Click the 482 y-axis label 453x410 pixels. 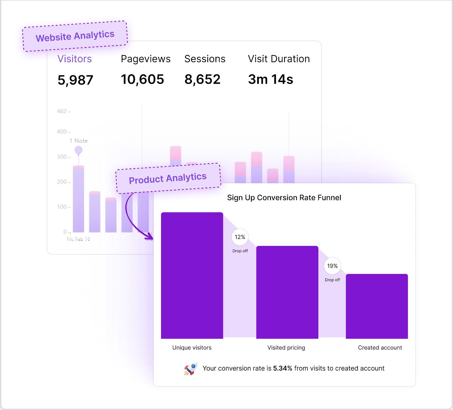[x=62, y=111]
